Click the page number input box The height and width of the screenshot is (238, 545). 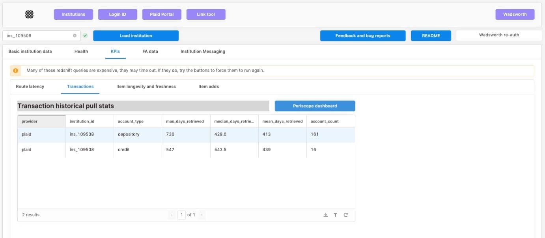pyautogui.click(x=181, y=215)
